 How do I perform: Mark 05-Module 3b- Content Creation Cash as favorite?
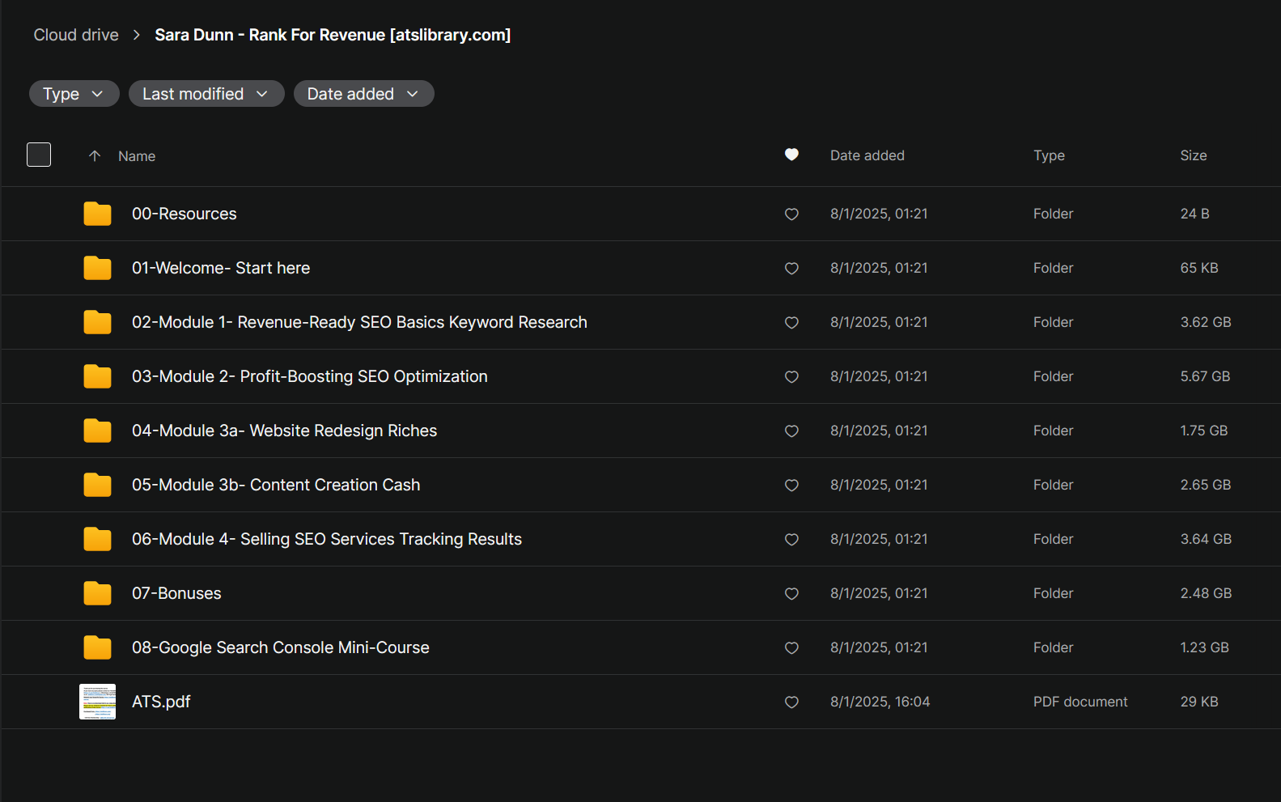tap(791, 485)
